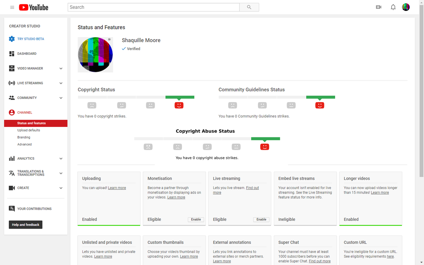Enable Live streaming for the channel
424x265 pixels.
point(261,219)
